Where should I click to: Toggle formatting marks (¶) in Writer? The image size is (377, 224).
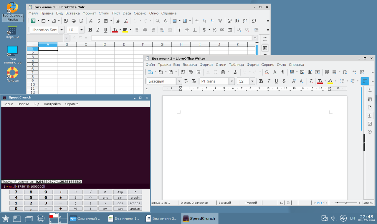coord(282,72)
